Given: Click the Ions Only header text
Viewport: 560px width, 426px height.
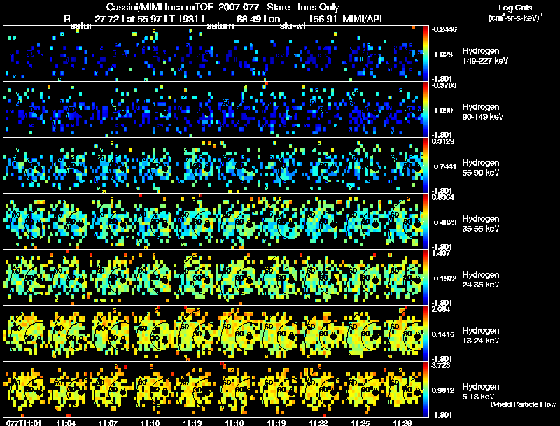Looking at the screenshot, I should [318, 7].
